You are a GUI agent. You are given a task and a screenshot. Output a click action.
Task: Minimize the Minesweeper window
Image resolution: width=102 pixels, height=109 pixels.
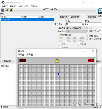[x=78, y=51]
